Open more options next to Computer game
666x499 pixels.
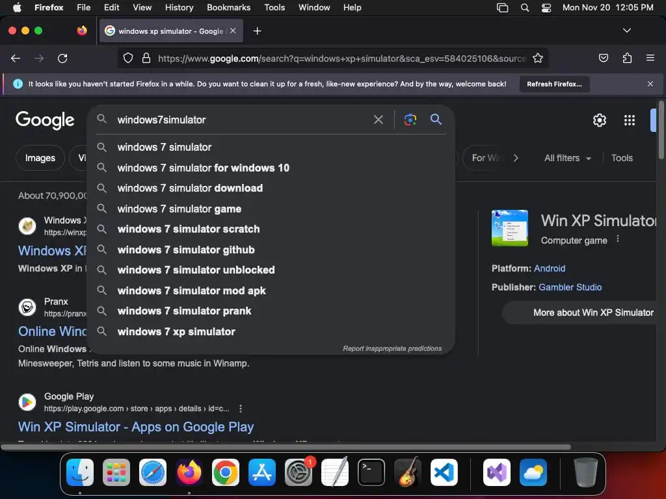pos(618,239)
